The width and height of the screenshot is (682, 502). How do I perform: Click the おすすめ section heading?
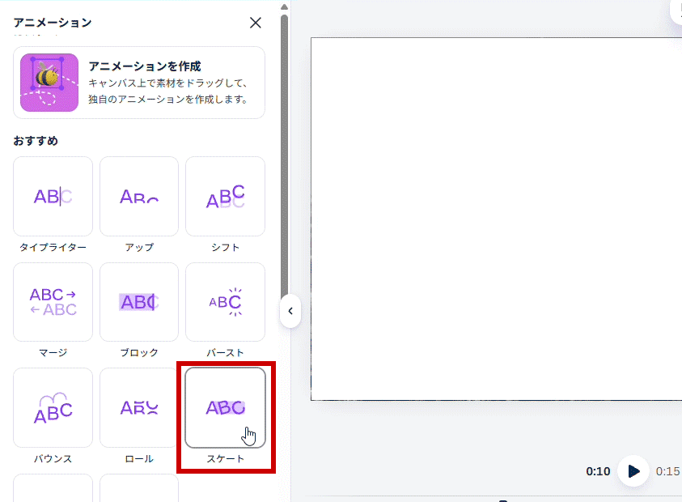36,141
